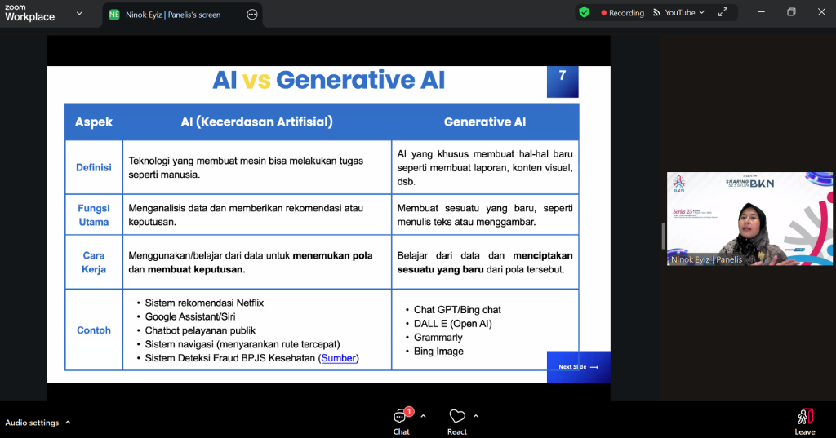
Task: Click 'Bing Image' bullet
Action: coord(438,352)
